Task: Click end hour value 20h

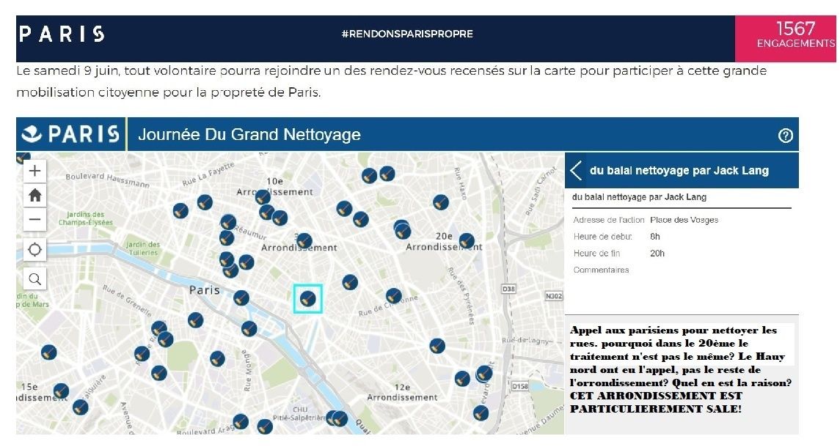Action: [657, 254]
